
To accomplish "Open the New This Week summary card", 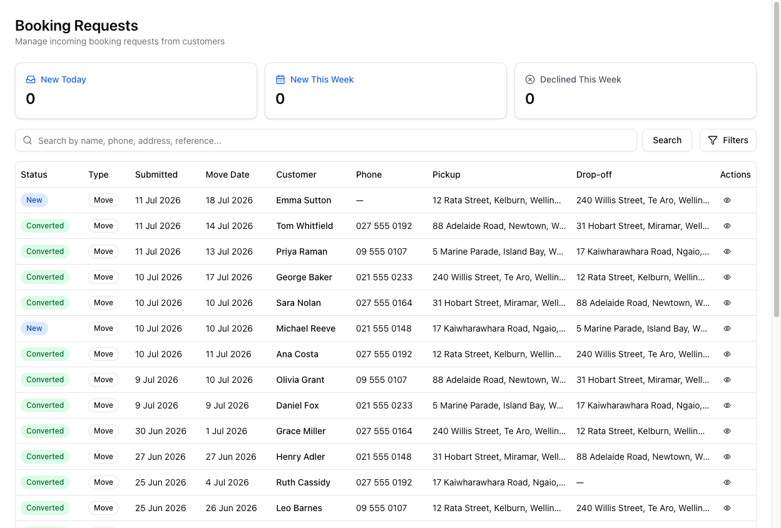I will point(385,91).
